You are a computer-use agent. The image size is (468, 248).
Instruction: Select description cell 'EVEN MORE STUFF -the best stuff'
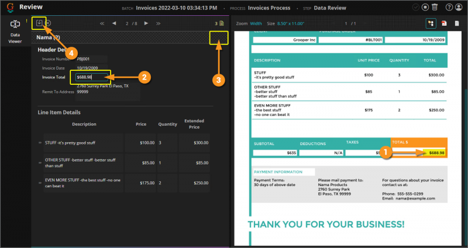(83, 183)
